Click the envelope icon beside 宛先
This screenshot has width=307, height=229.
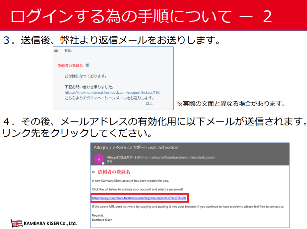point(56,51)
